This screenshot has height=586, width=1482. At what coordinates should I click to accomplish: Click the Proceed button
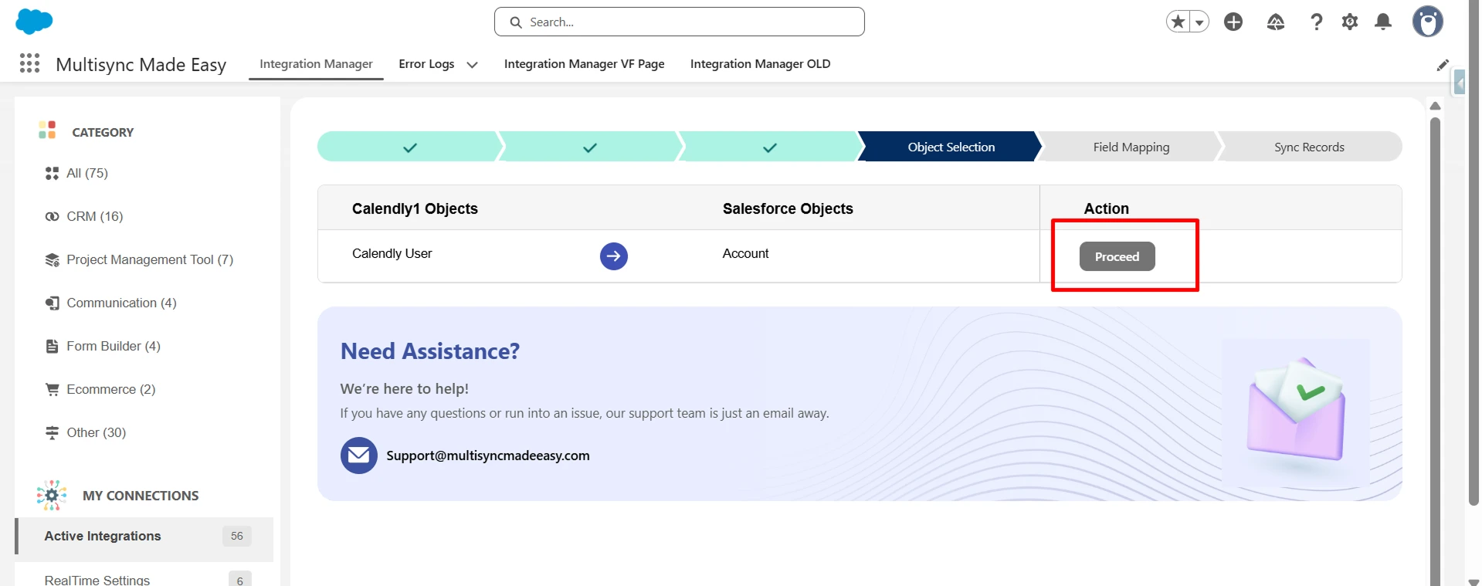click(1117, 256)
